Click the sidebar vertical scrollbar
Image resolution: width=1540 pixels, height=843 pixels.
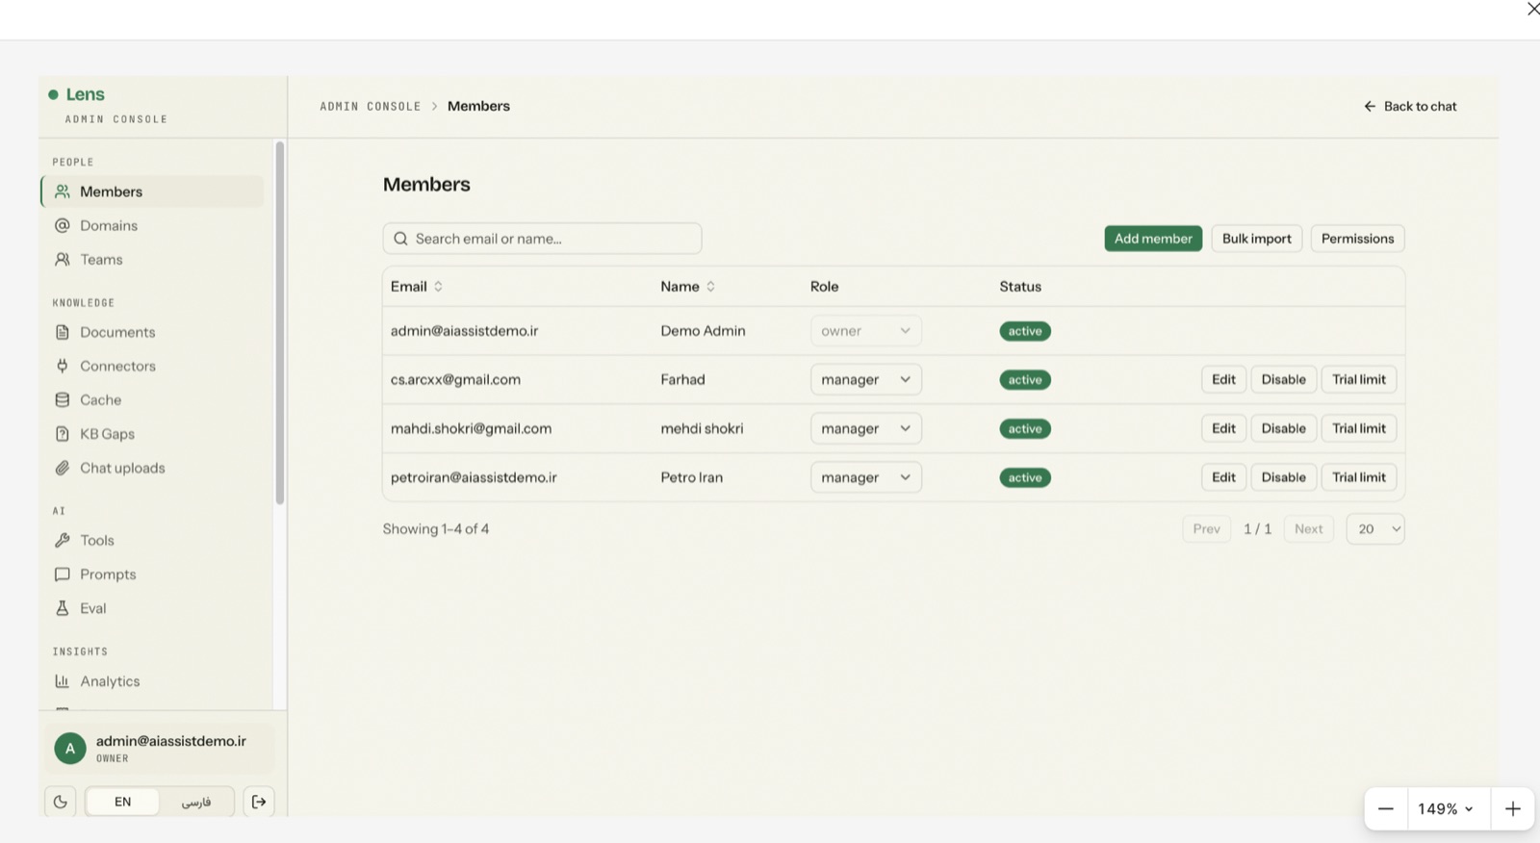[x=280, y=322]
